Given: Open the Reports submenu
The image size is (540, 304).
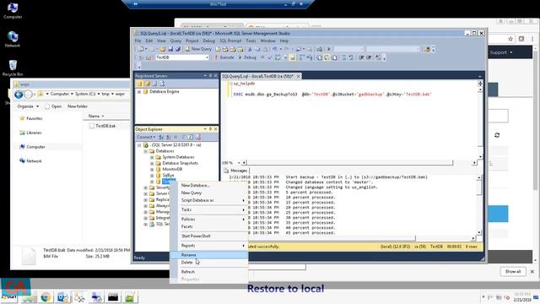Looking at the screenshot, I should pos(208,246).
